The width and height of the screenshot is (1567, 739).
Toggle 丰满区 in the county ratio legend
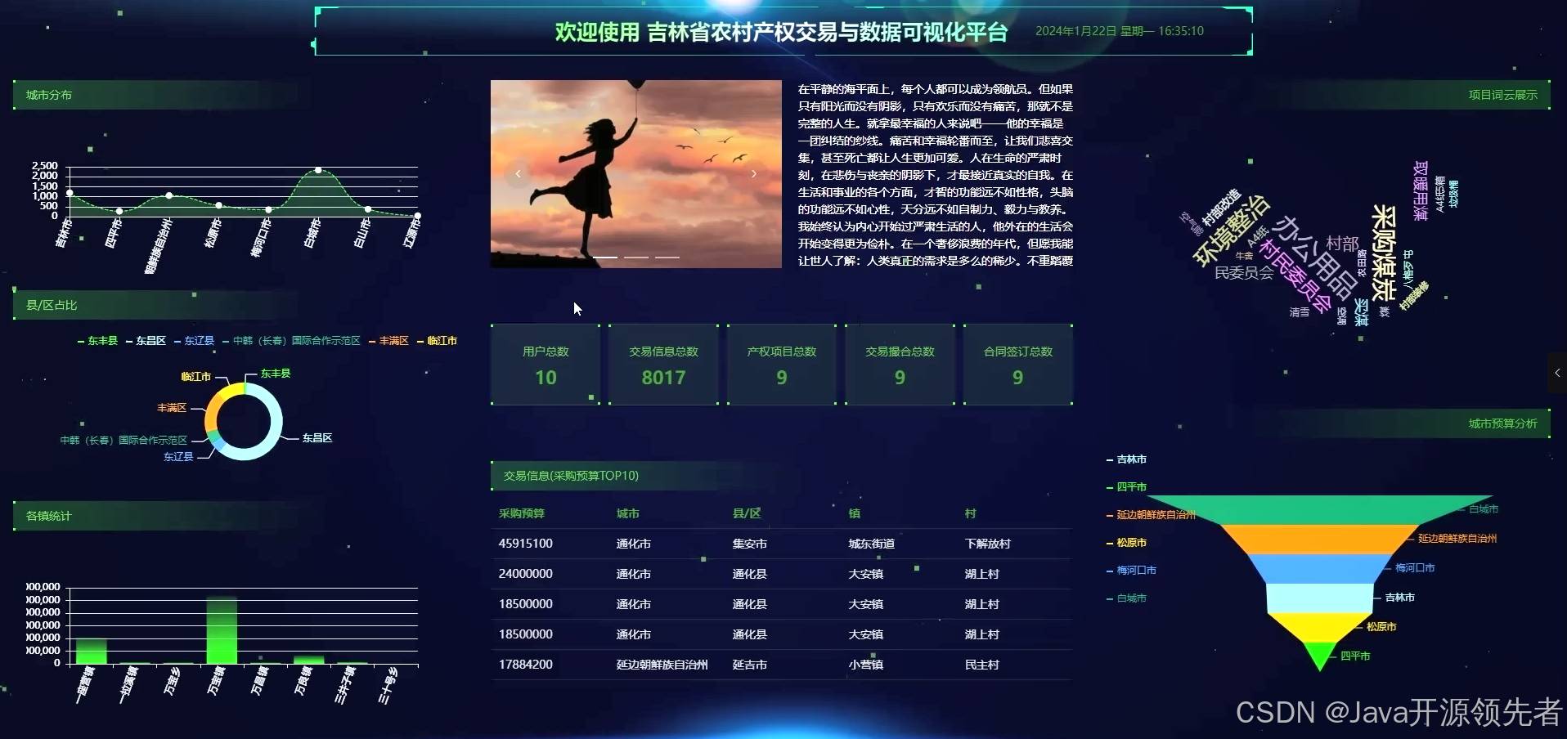pyautogui.click(x=388, y=341)
